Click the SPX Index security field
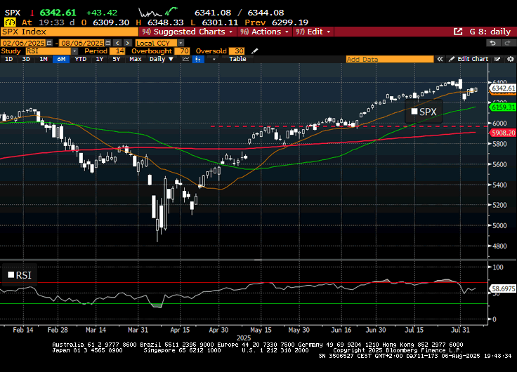Image resolution: width=517 pixels, height=372 pixels. pos(70,32)
